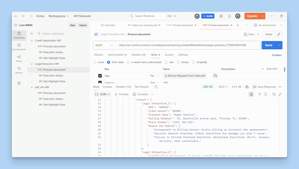Click the upload cloud icon beside file
299x169 pixels.
(215, 76)
